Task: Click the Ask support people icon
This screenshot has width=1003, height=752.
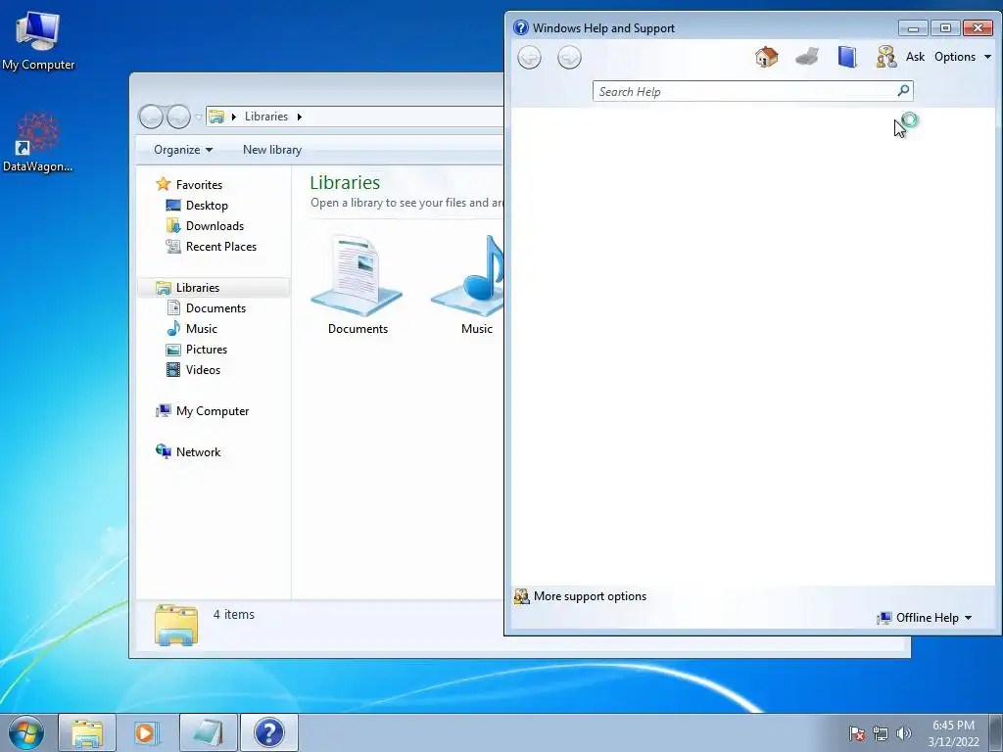Action: point(886,57)
